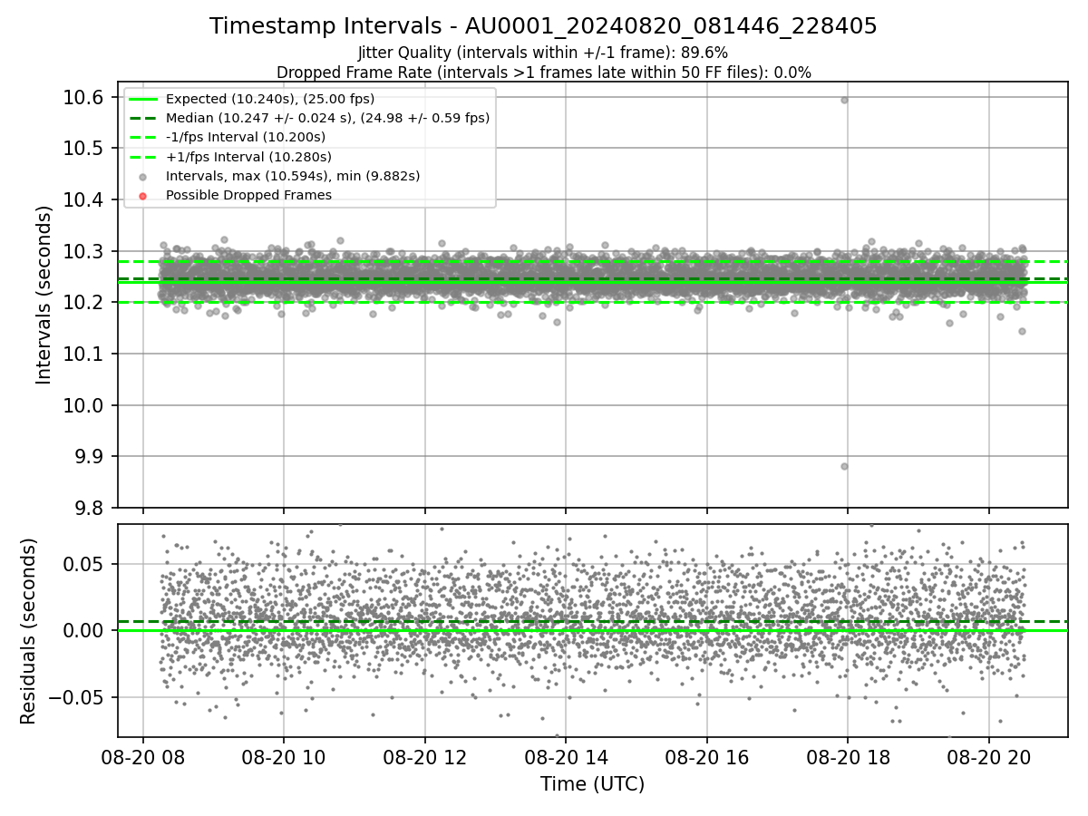Image resolution: width=1088 pixels, height=816 pixels.
Task: Click the 'Residuals (seconds)' y-axis label
Action: pyautogui.click(x=28, y=631)
